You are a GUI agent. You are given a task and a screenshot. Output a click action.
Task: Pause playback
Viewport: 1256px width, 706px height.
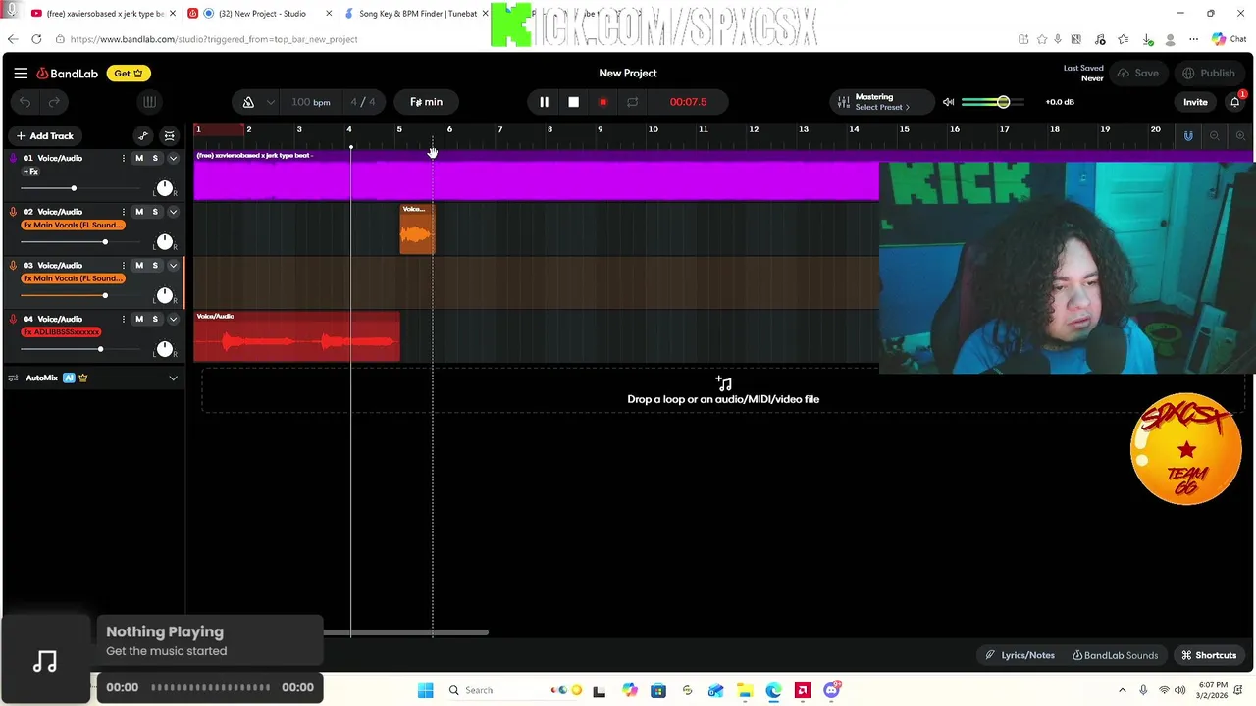[x=544, y=102]
